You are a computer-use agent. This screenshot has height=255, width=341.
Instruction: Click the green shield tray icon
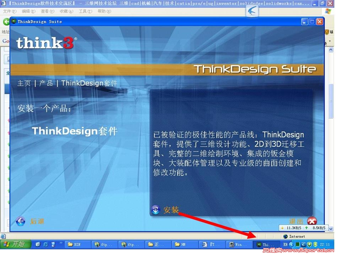tap(309, 245)
